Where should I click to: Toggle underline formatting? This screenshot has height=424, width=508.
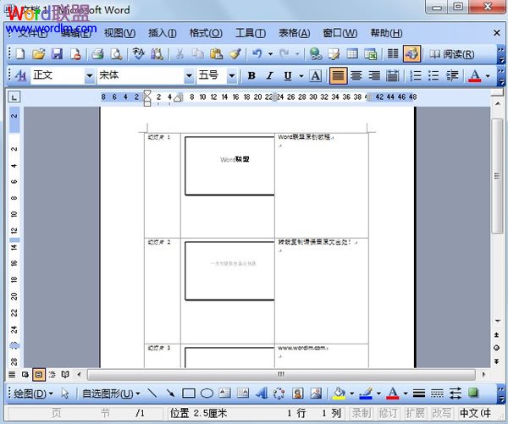pyautogui.click(x=287, y=75)
